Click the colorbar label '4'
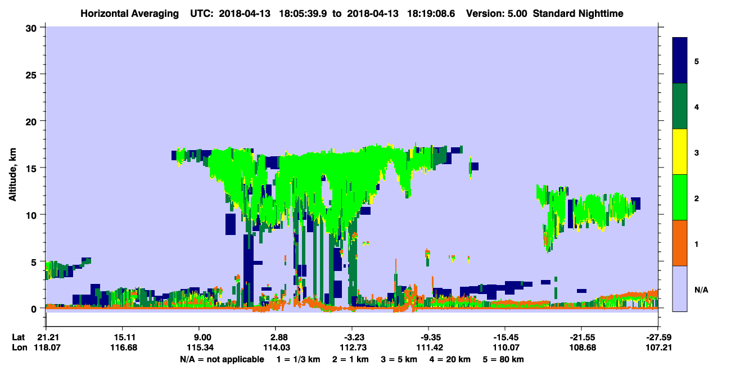Viewport: 731px width, 375px height. (x=696, y=106)
